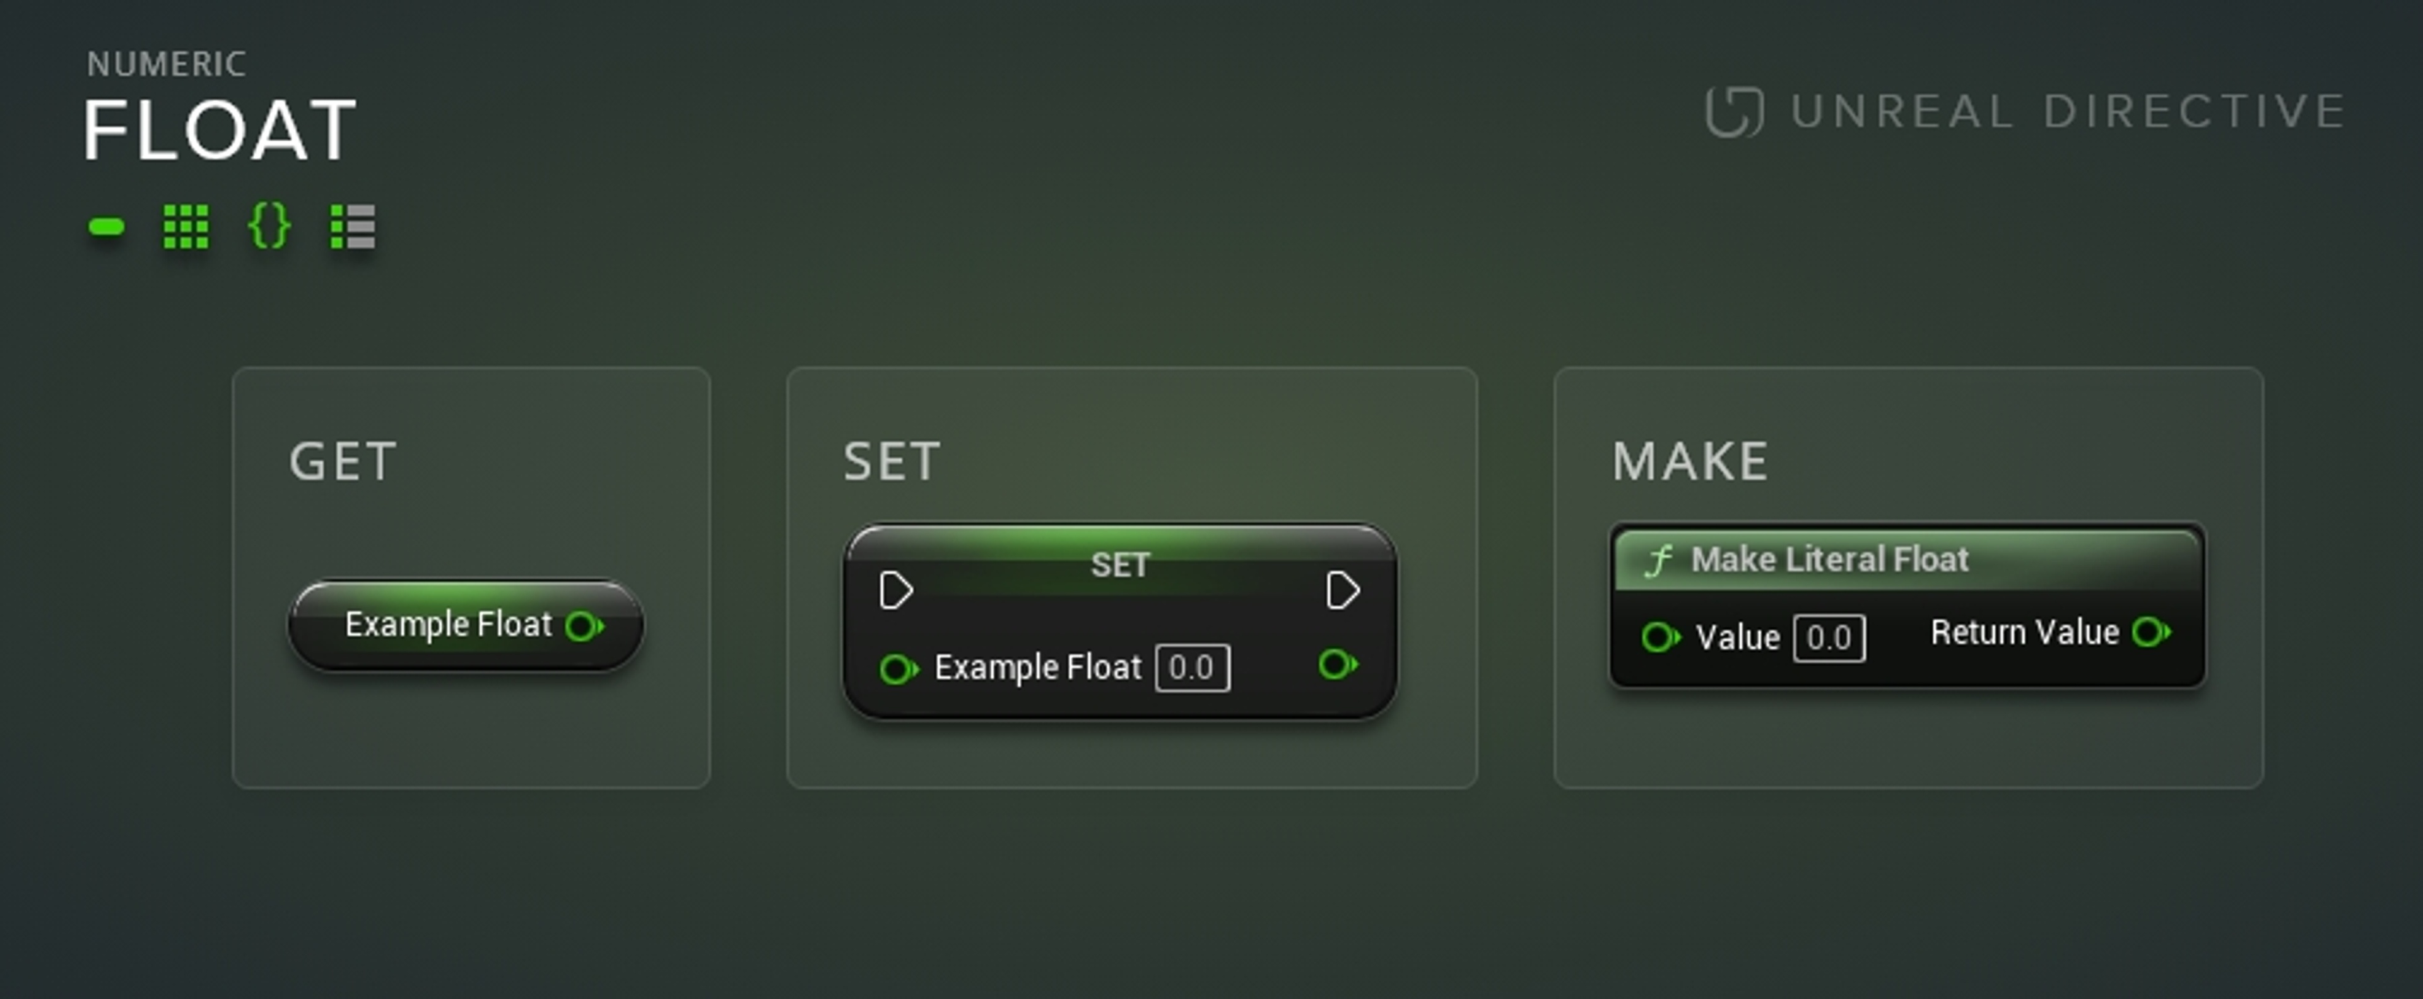Viewport: 2423px width, 999px height.
Task: Click the single variable pill icon
Action: tap(106, 227)
